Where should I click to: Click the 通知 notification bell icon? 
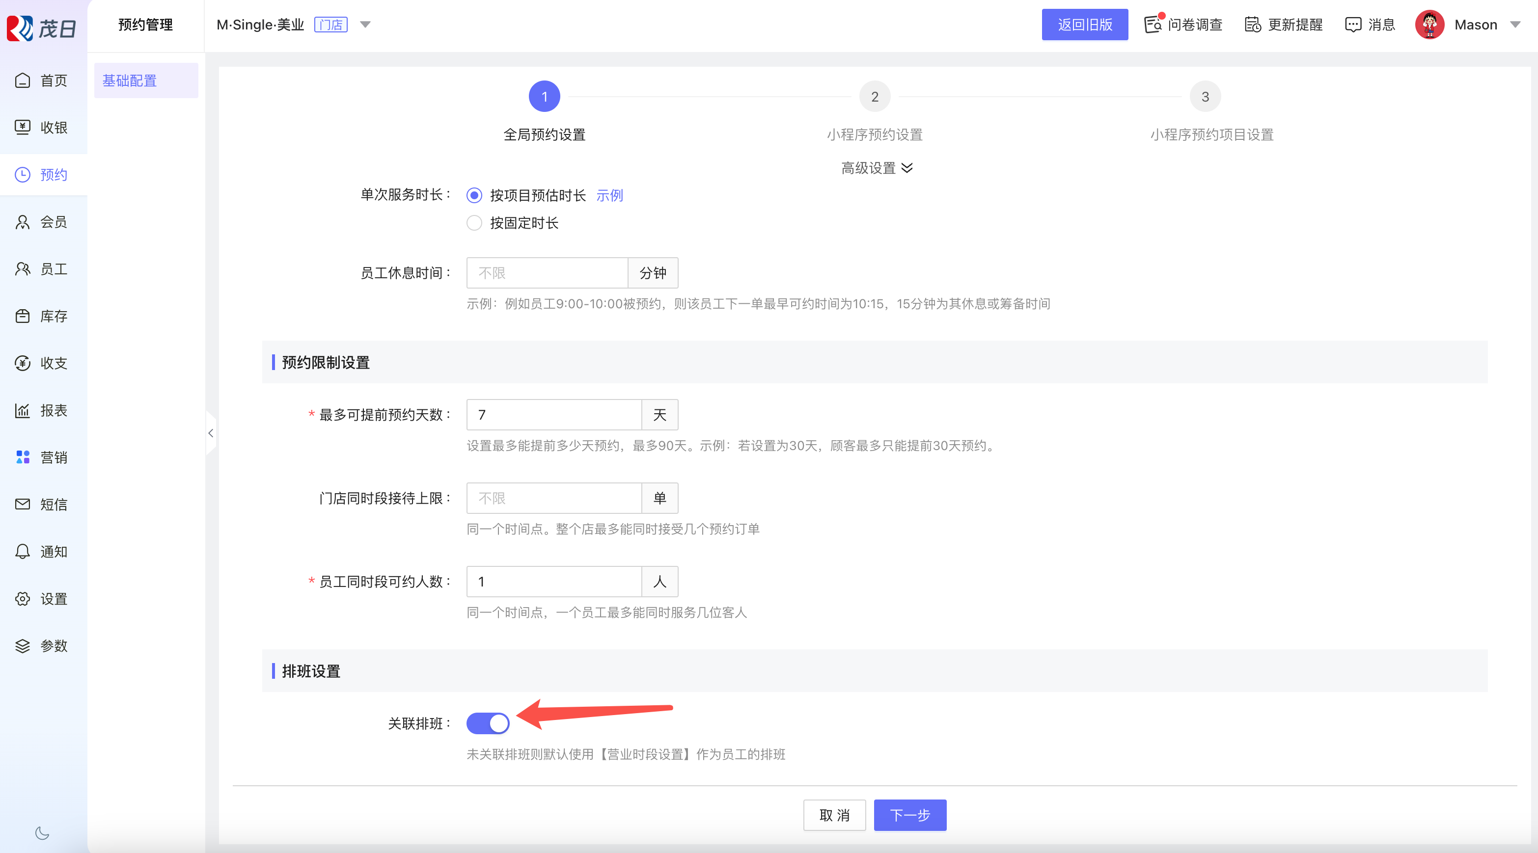(x=23, y=552)
